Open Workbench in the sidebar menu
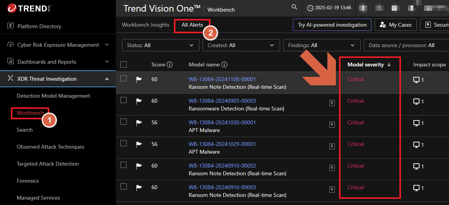 pyautogui.click(x=30, y=113)
